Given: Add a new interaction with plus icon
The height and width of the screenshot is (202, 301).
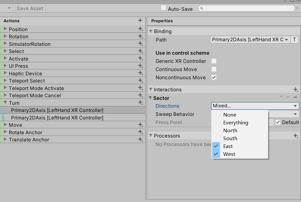Looking at the screenshot, I should (x=295, y=89).
